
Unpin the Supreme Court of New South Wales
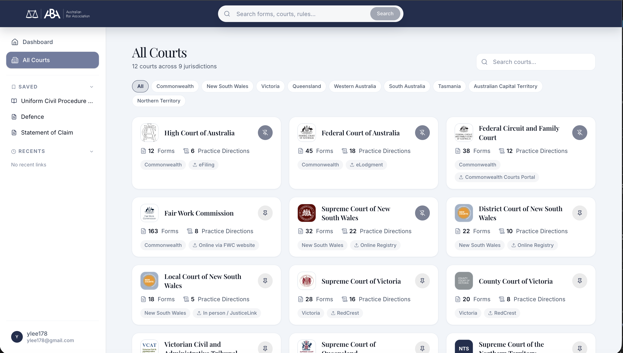(x=422, y=213)
